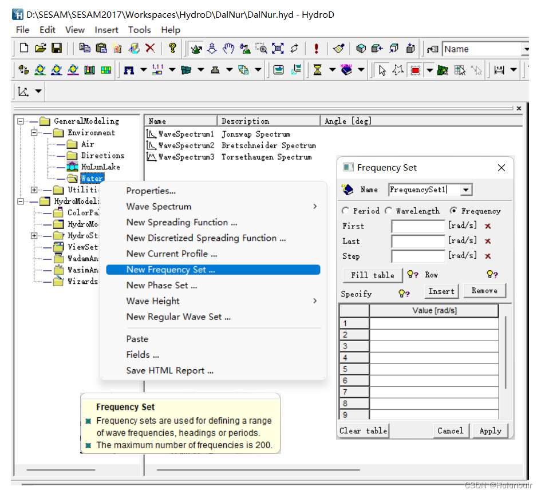The image size is (541, 494).
Task: Expand the Utilities tree node
Action: click(x=34, y=189)
